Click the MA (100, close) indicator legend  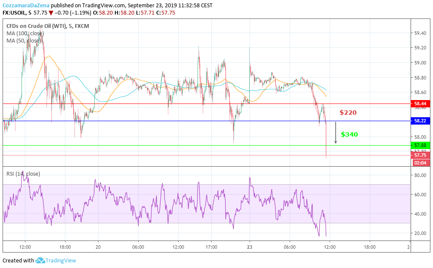click(25, 33)
